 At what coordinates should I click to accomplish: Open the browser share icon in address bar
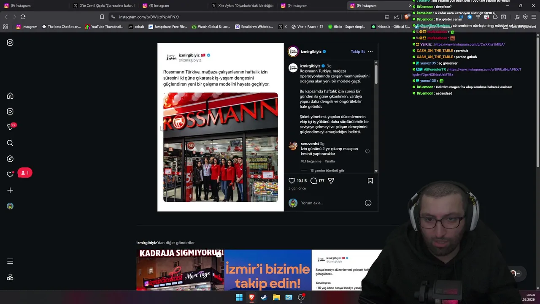point(397,17)
